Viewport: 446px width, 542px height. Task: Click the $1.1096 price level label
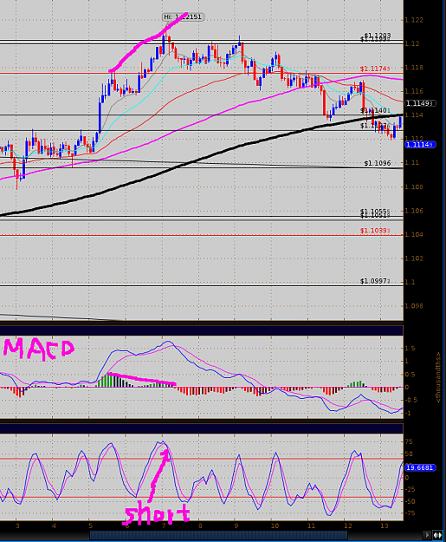378,163
